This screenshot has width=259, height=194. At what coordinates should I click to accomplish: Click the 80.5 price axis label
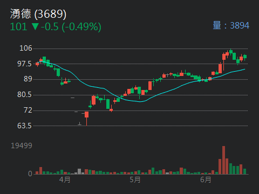click(24, 95)
